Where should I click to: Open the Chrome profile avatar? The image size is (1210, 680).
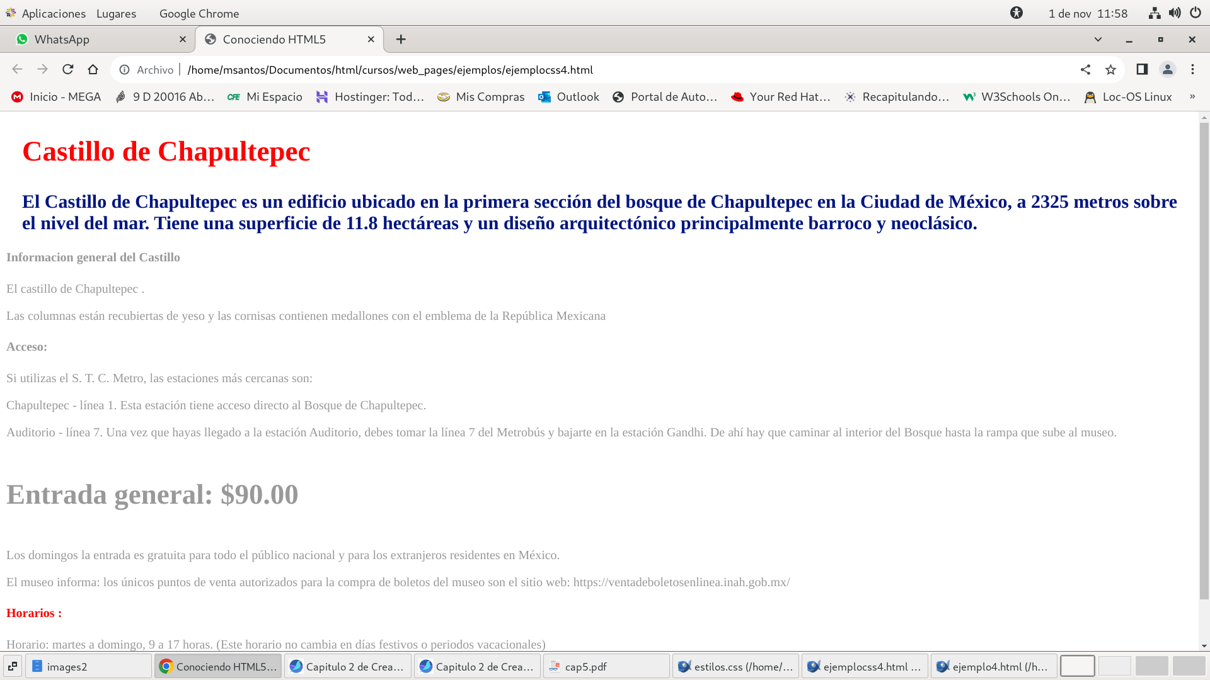point(1167,69)
